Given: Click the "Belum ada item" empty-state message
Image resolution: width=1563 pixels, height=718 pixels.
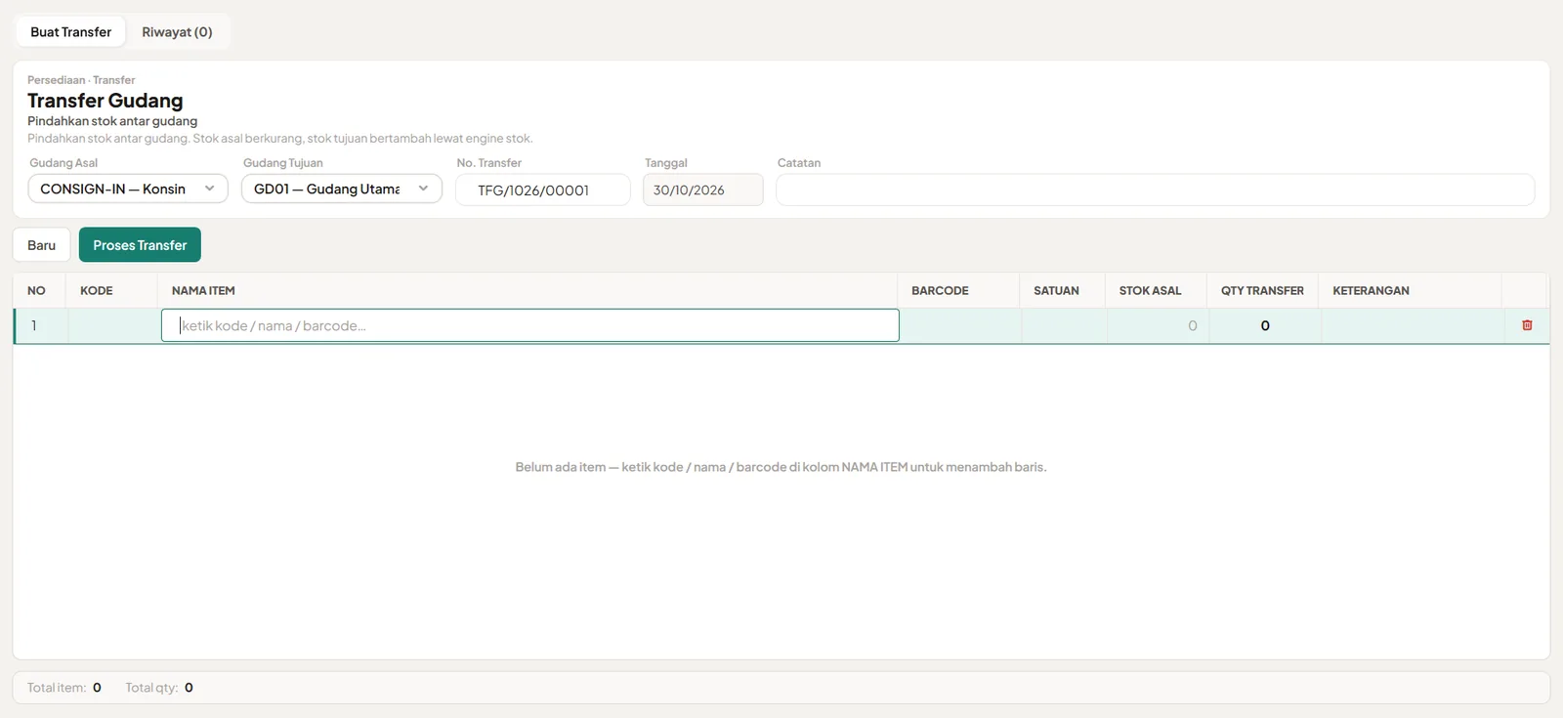Looking at the screenshot, I should pyautogui.click(x=781, y=467).
